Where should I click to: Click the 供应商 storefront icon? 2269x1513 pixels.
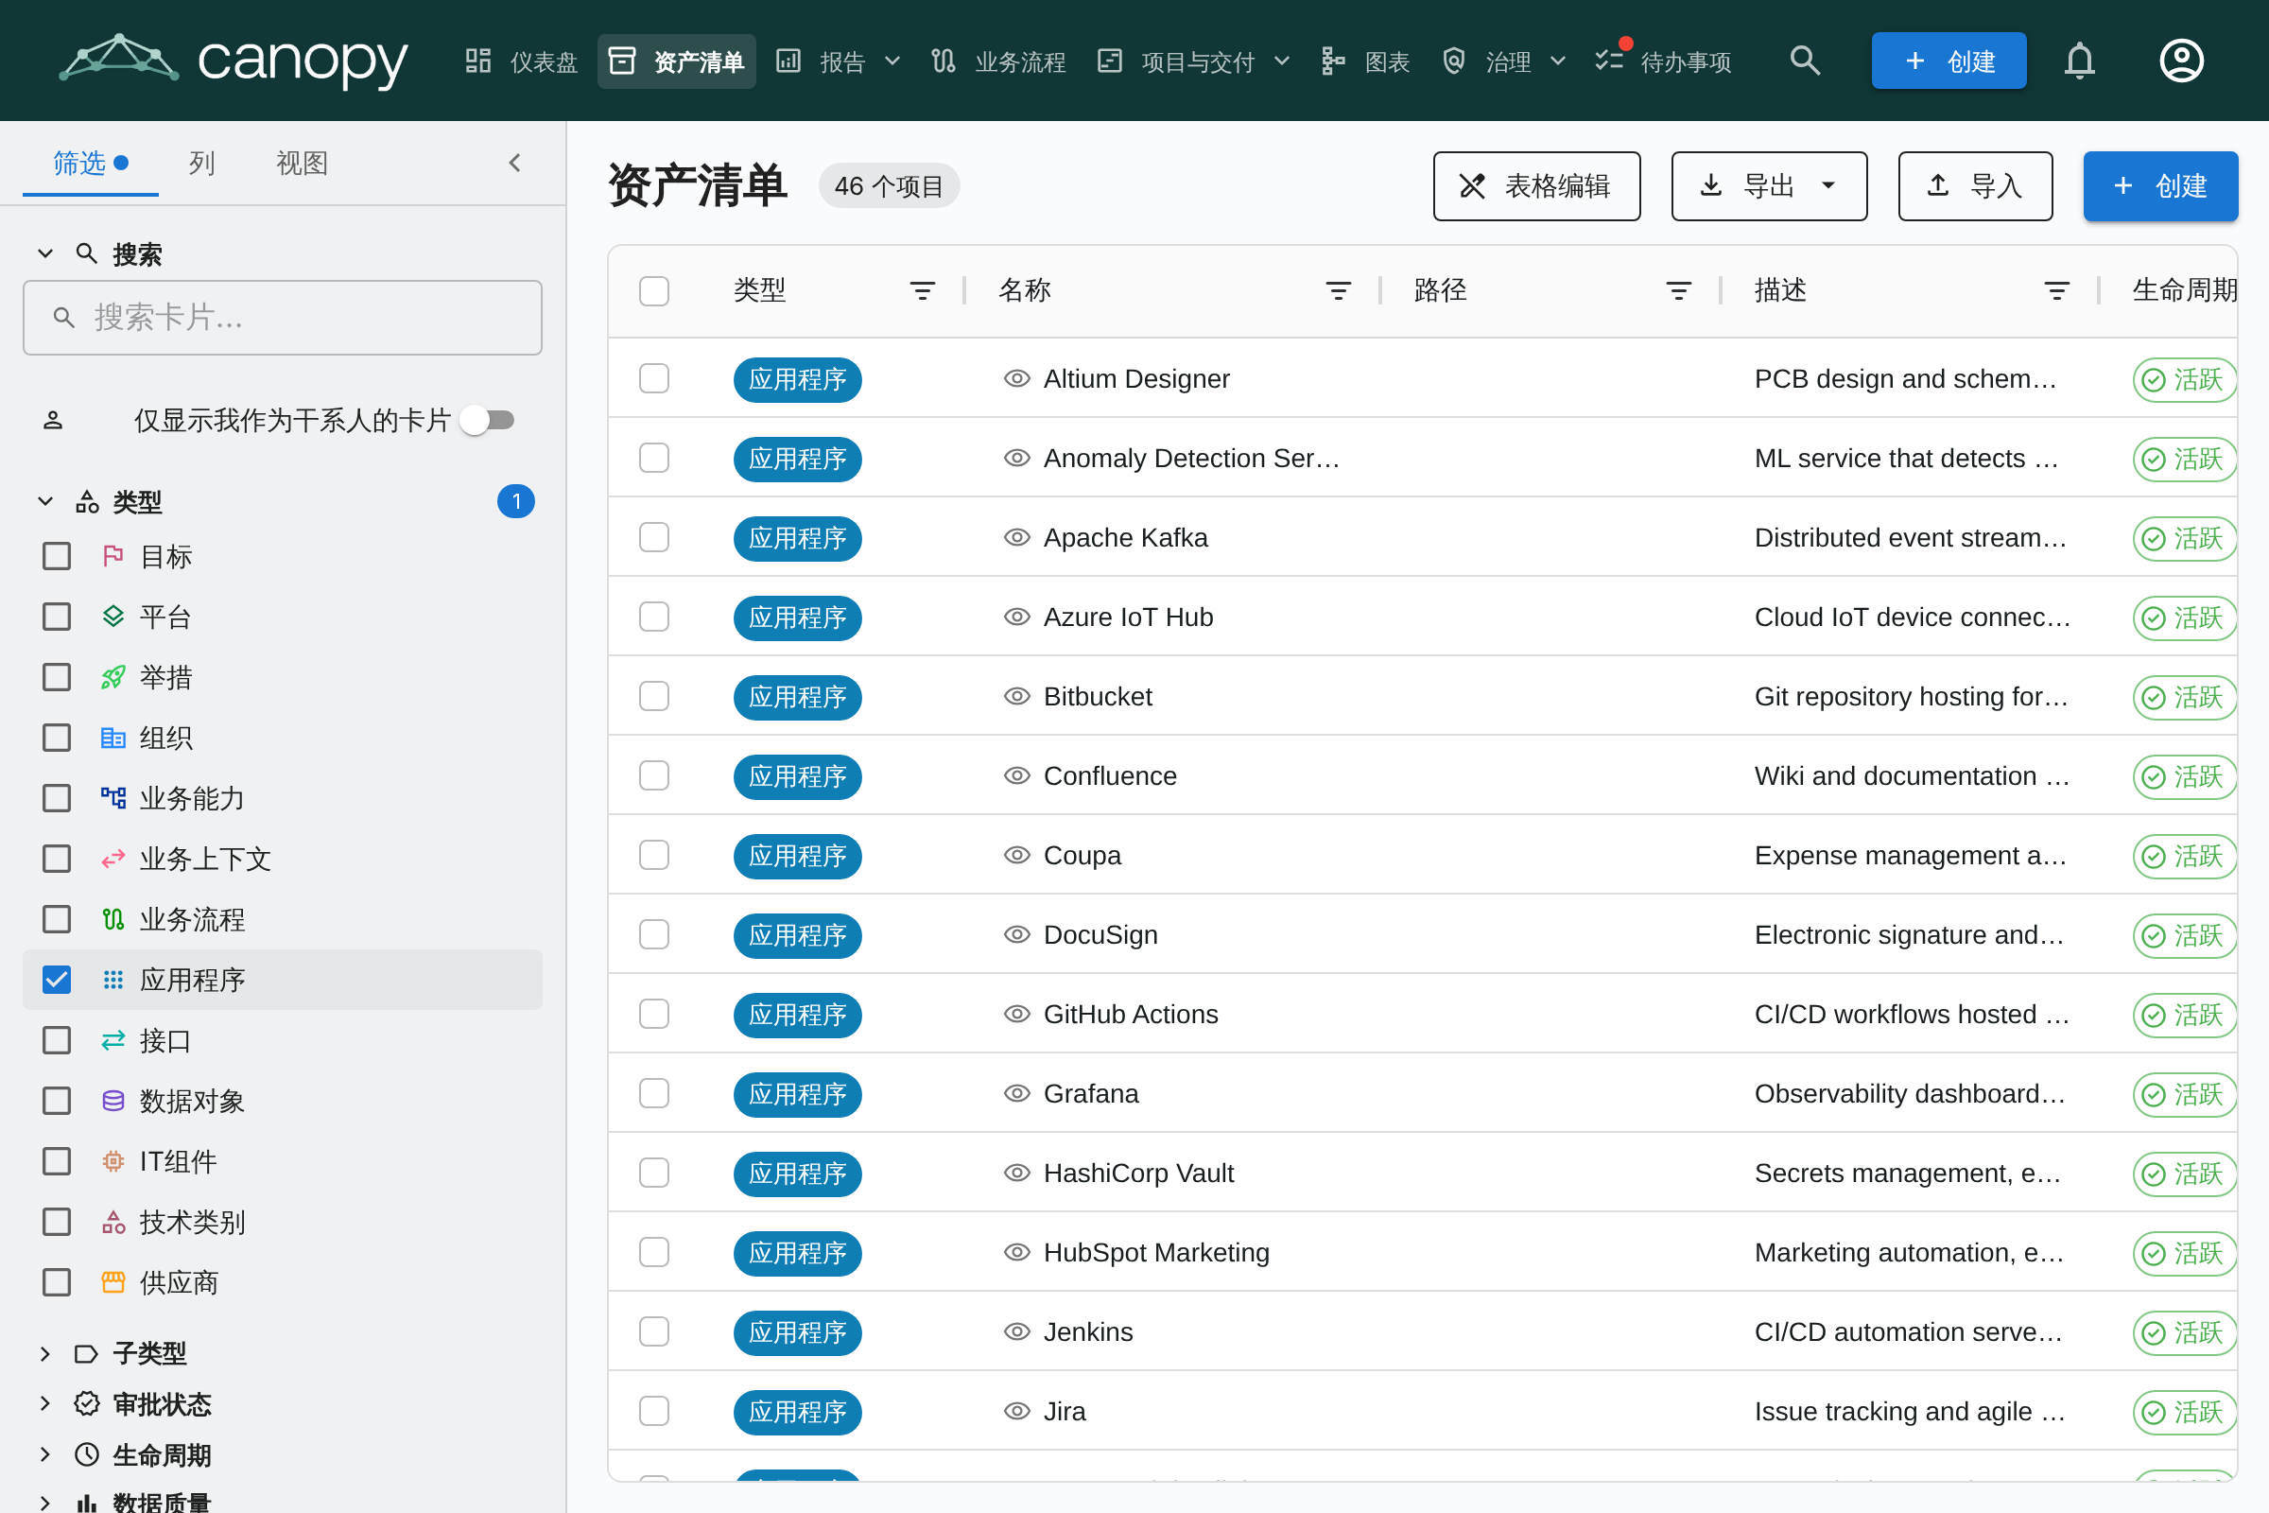113,1282
